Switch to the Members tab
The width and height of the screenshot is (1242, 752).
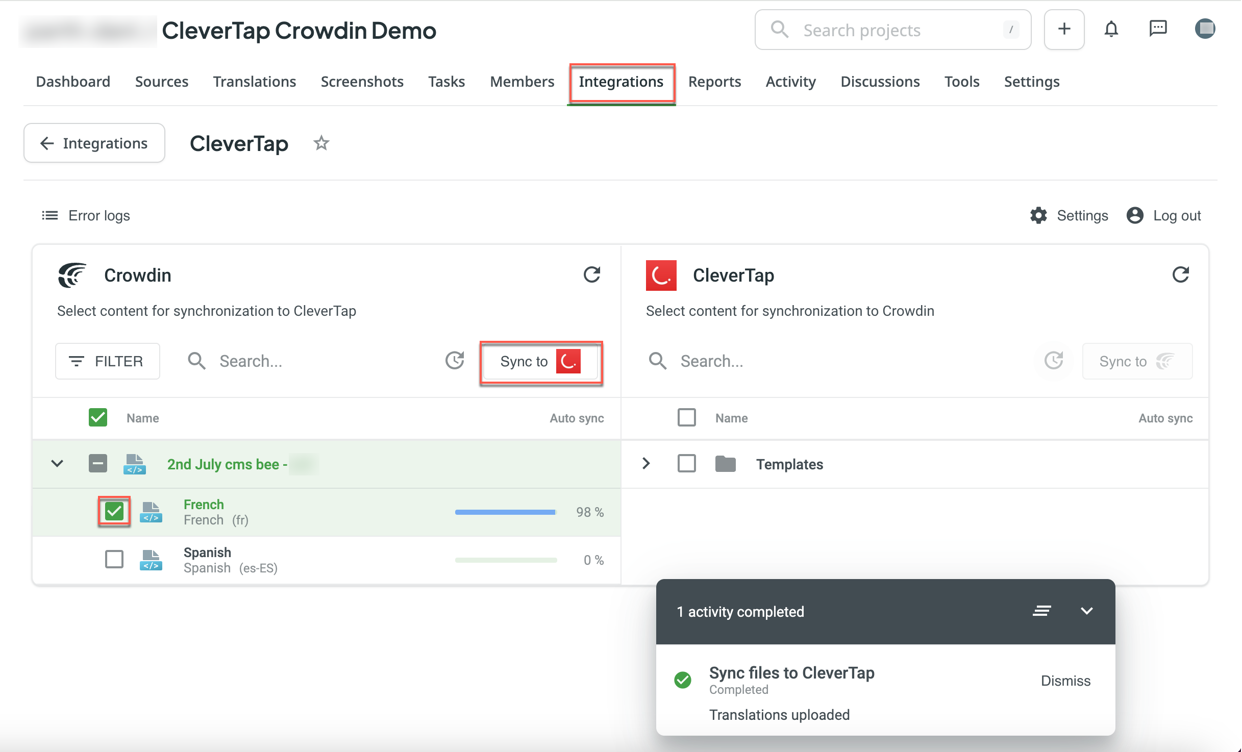[522, 82]
